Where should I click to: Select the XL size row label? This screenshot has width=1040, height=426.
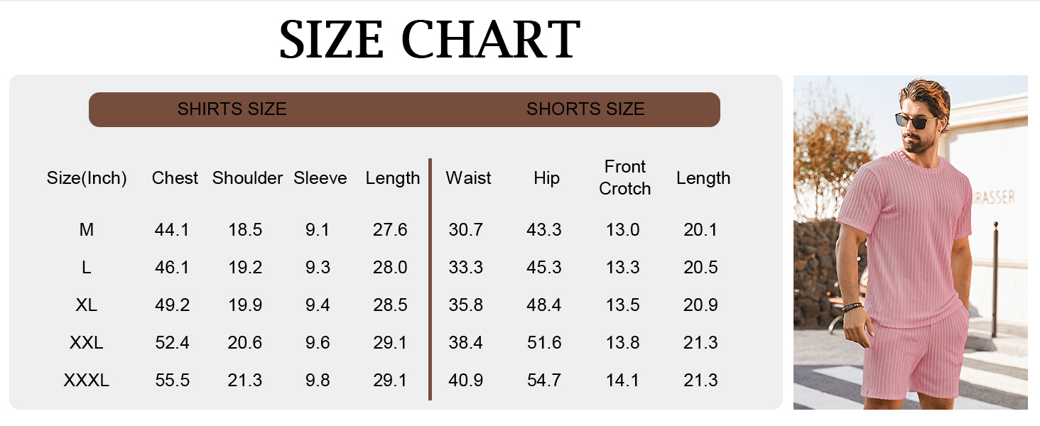(x=87, y=305)
